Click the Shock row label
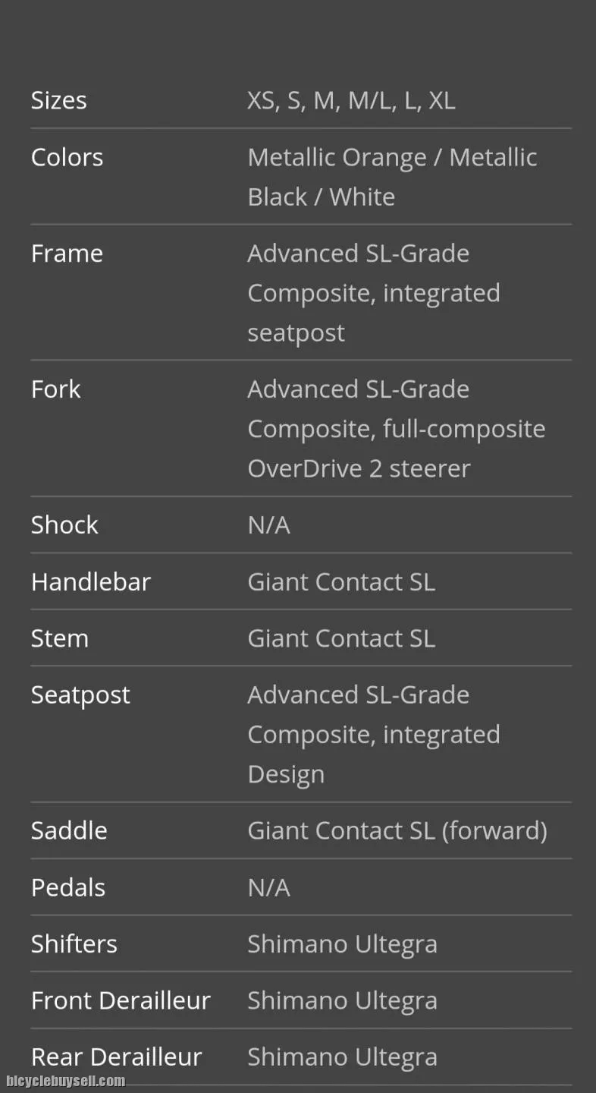The height and width of the screenshot is (1093, 596). click(64, 524)
